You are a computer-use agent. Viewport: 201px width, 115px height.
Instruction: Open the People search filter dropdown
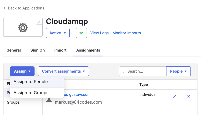pos(178,71)
